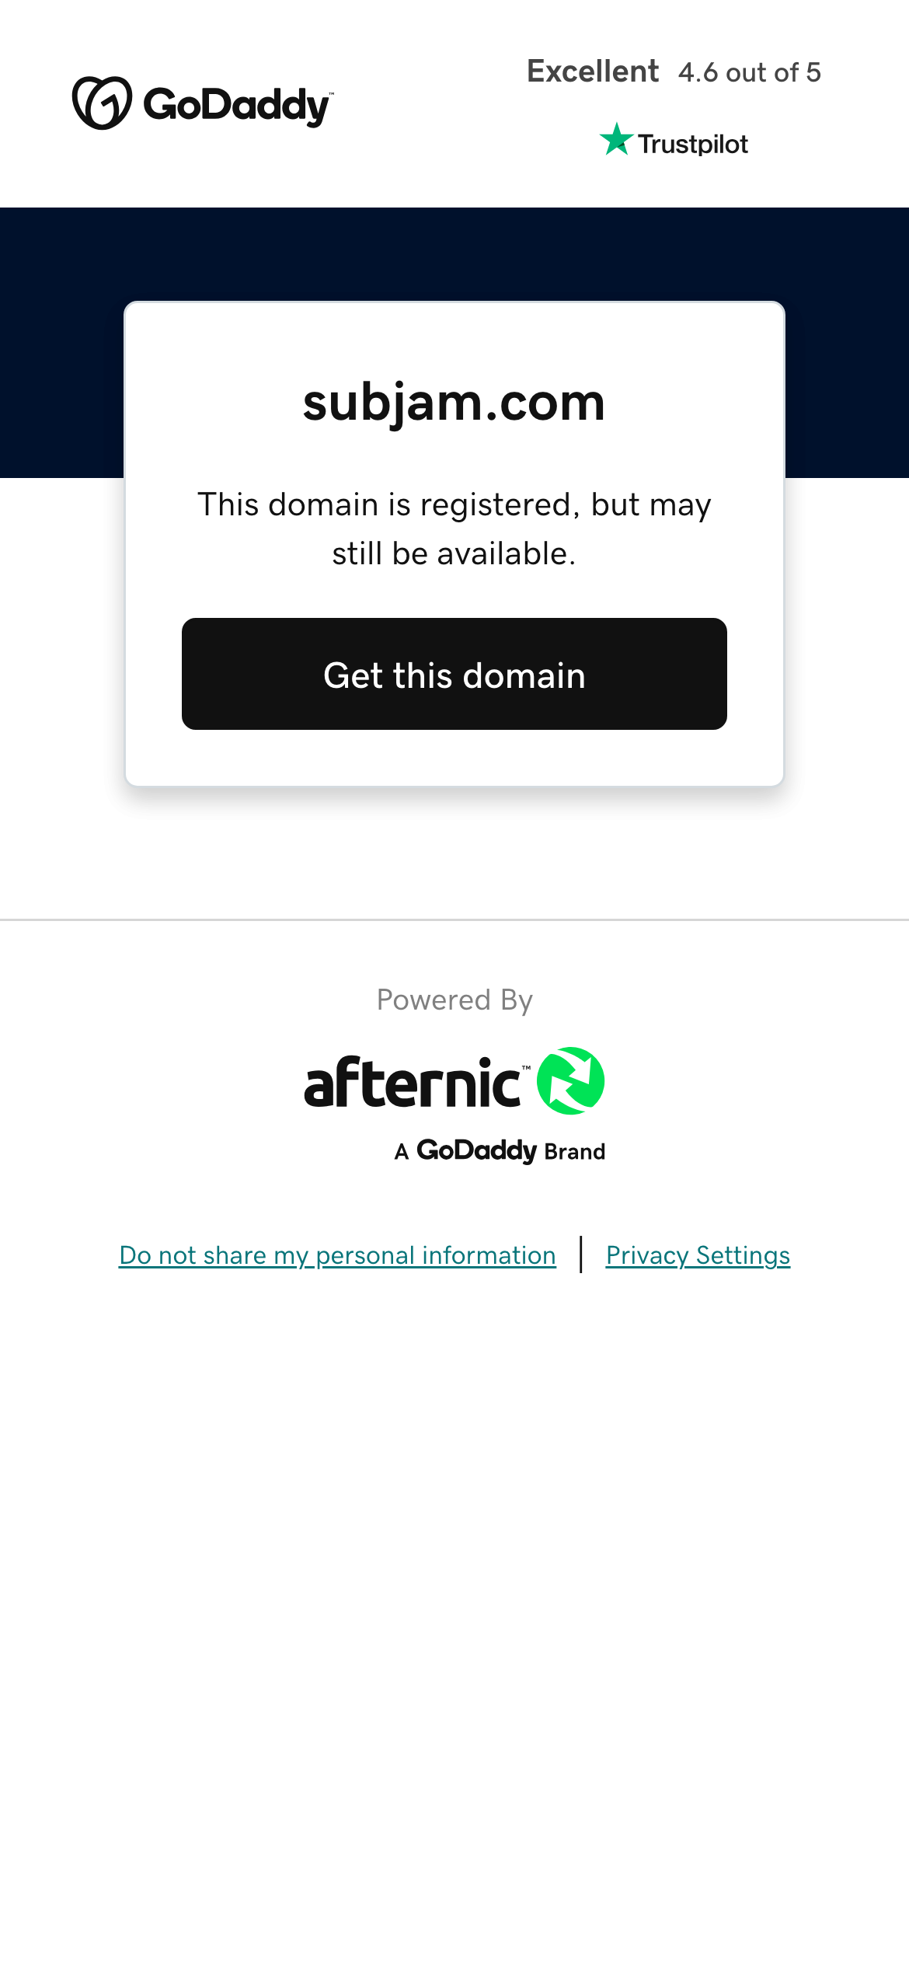Image resolution: width=909 pixels, height=1968 pixels.
Task: Open the Privacy Settings link
Action: click(698, 1255)
